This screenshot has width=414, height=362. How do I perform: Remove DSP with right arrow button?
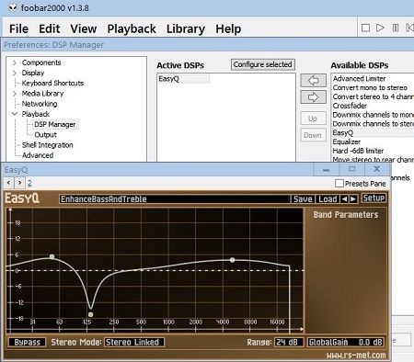coord(313,97)
